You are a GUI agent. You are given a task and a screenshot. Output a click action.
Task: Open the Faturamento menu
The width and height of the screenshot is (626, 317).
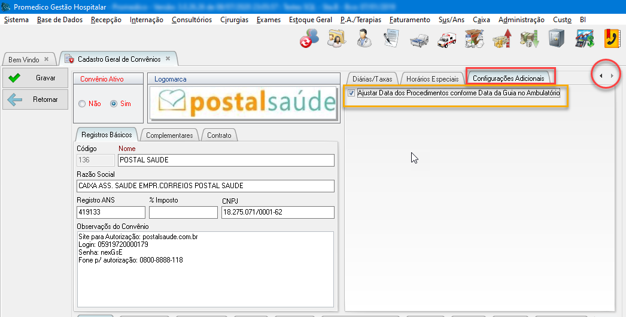coord(409,20)
